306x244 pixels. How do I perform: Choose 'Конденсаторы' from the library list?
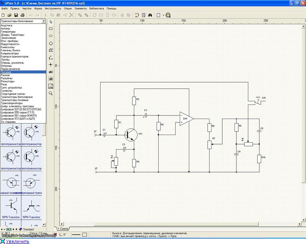(x=10, y=53)
